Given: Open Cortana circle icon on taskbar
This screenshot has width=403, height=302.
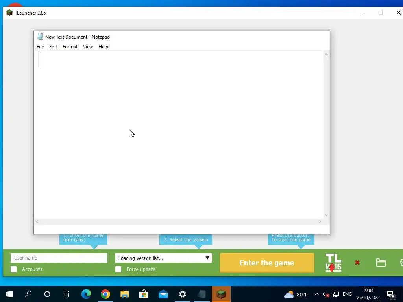Looking at the screenshot, I should 47,294.
